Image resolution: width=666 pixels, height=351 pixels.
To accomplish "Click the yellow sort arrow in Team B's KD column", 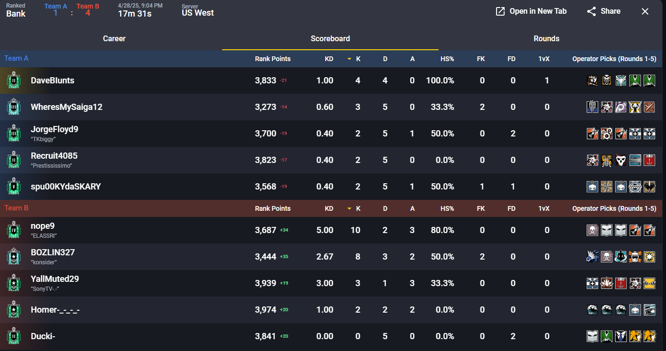I will (349, 208).
